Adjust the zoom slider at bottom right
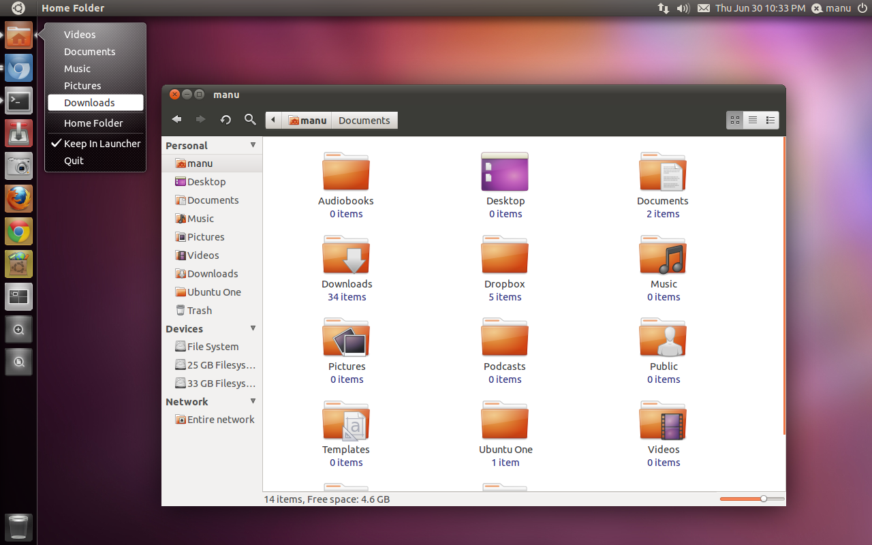This screenshot has width=872, height=545. [762, 499]
